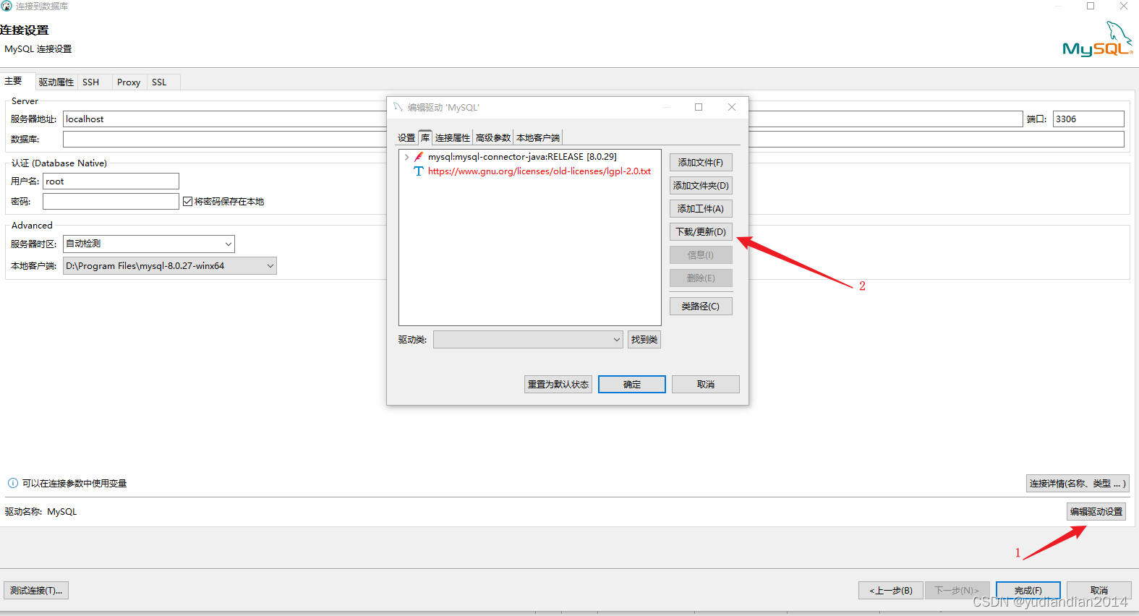Click 类路径(C) button

tap(701, 307)
